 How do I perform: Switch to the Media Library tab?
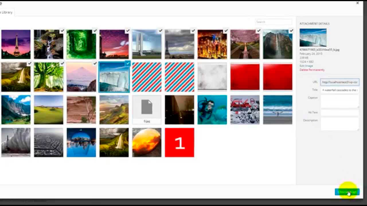coord(6,12)
